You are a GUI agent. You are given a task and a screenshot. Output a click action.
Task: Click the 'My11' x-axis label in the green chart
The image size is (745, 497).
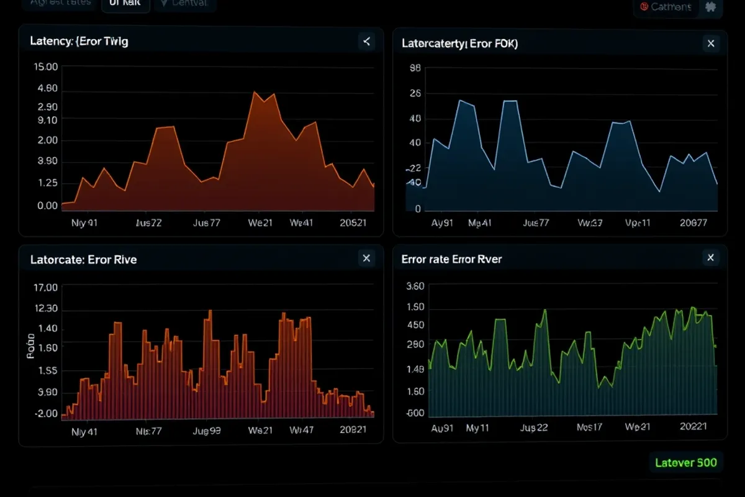pyautogui.click(x=479, y=428)
